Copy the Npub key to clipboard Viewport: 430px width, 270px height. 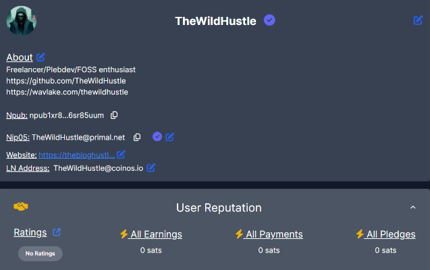tap(114, 115)
